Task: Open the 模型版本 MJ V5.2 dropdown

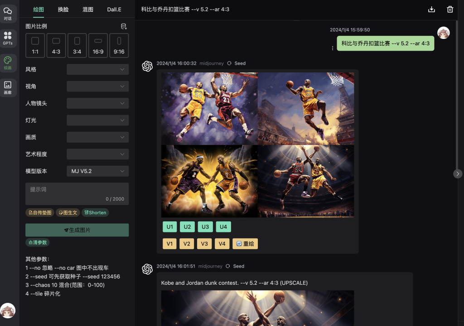Action: 97,171
